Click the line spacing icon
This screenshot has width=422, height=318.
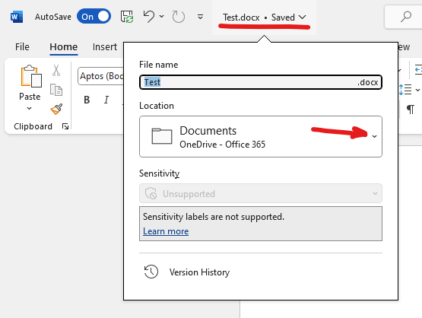coord(405,90)
